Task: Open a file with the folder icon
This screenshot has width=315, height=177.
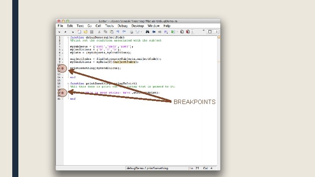Action: tap(86, 32)
